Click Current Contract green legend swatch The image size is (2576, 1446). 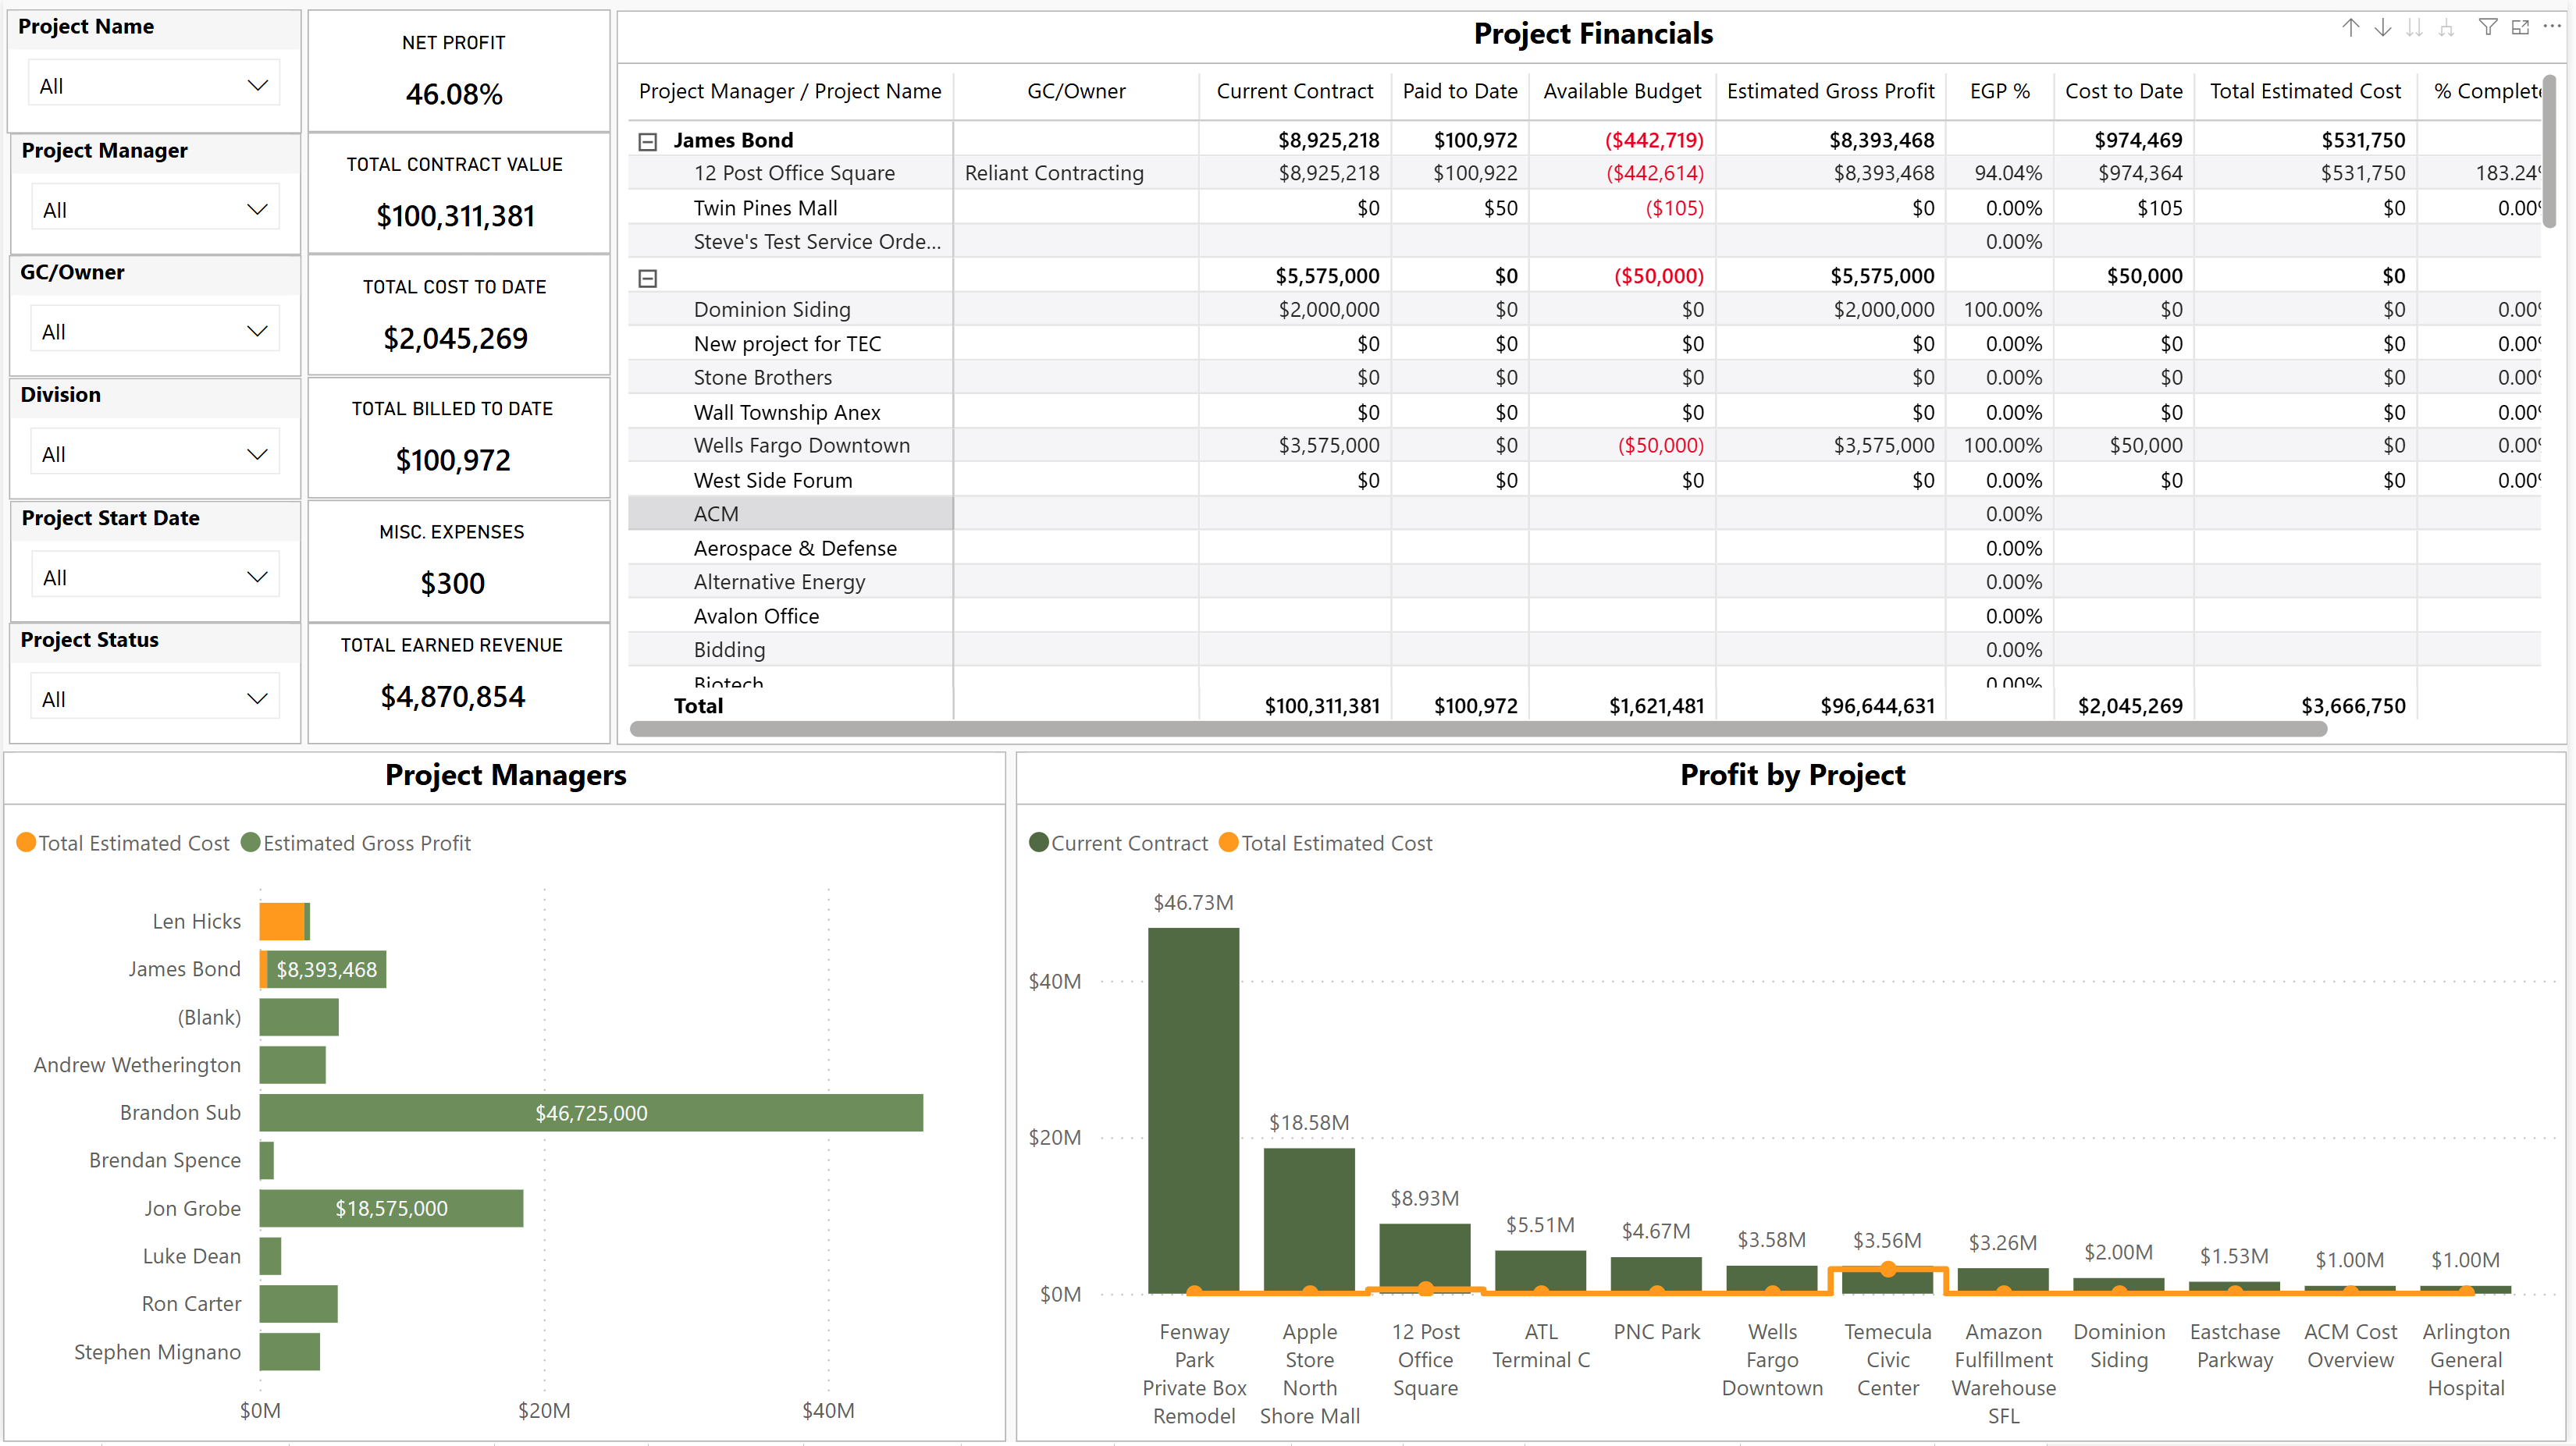(1039, 843)
